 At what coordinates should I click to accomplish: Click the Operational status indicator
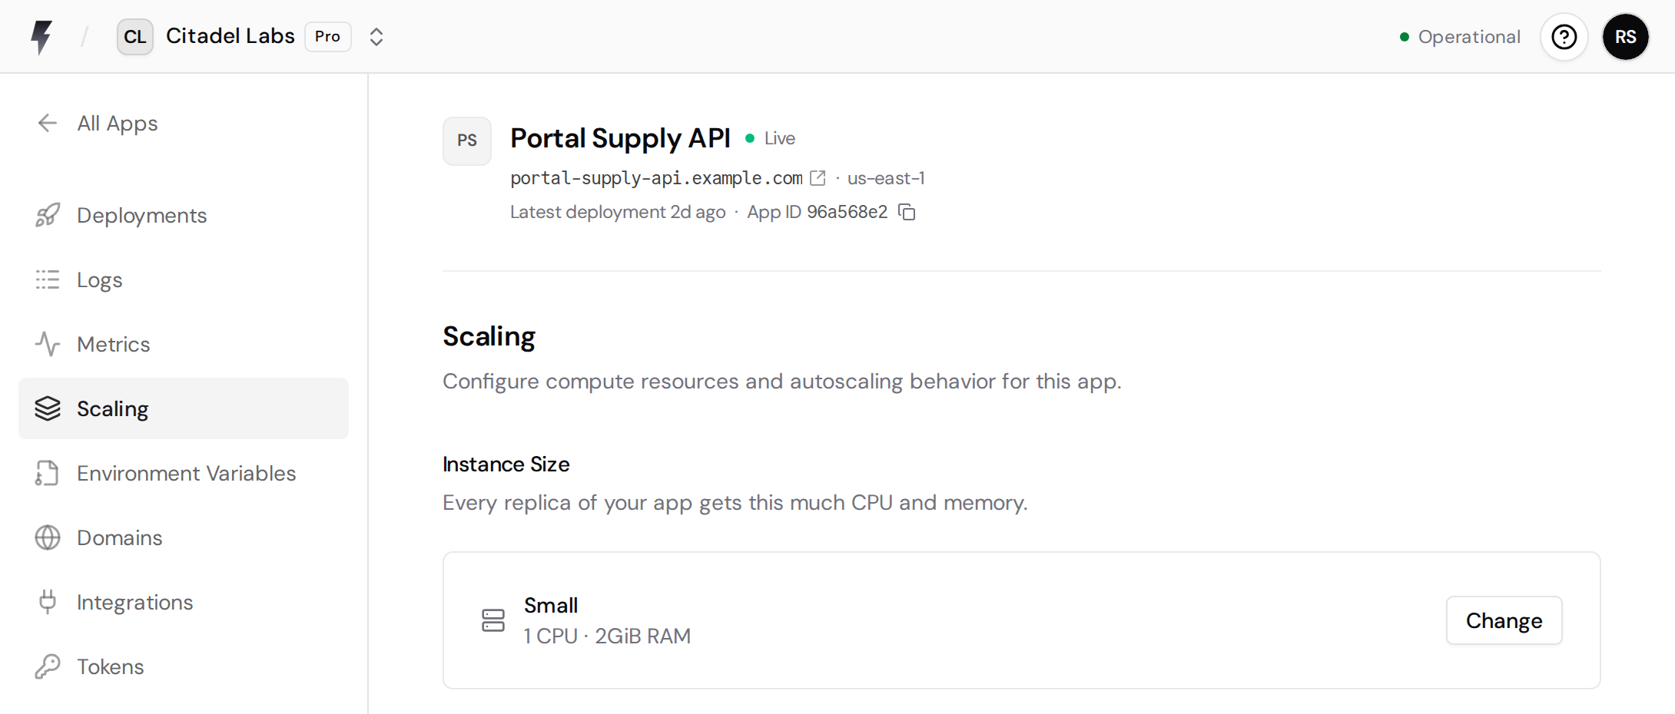1460,37
